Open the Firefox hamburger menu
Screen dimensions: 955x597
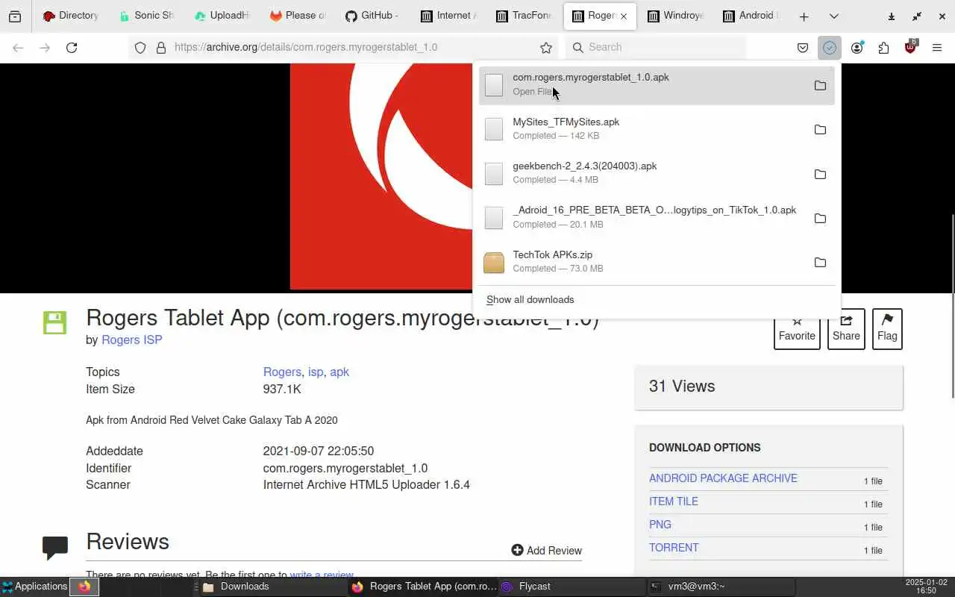[937, 47]
